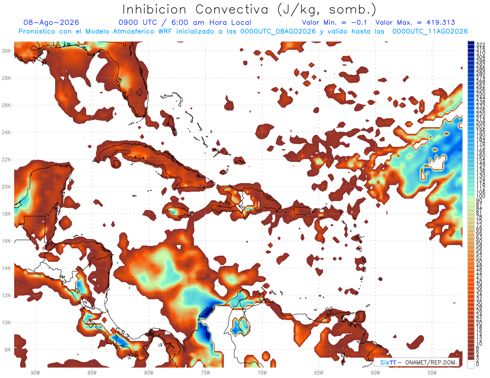Click the '55W' longitude label
490x378 pixels.
click(432, 373)
